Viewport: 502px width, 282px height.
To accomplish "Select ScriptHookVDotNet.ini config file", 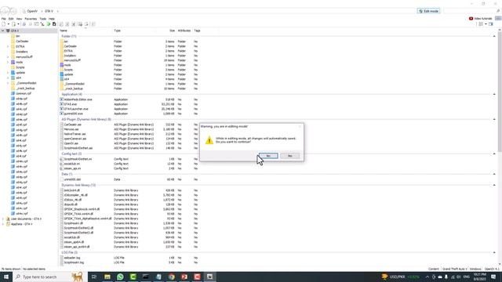I will (x=78, y=159).
